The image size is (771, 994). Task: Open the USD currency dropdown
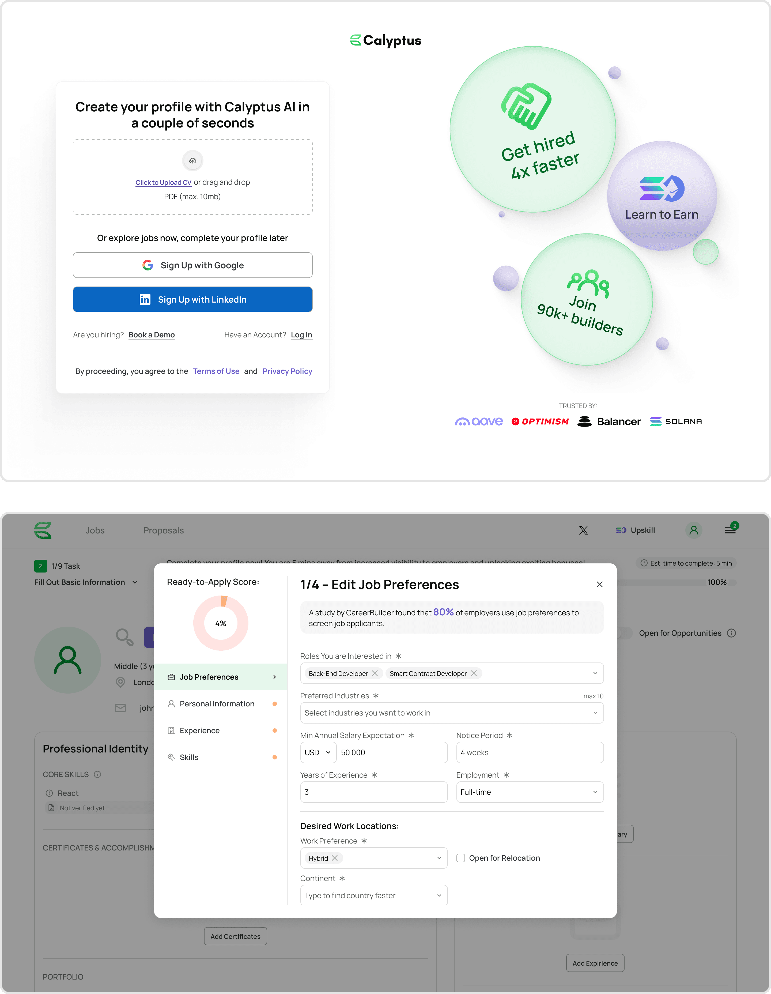coord(318,752)
